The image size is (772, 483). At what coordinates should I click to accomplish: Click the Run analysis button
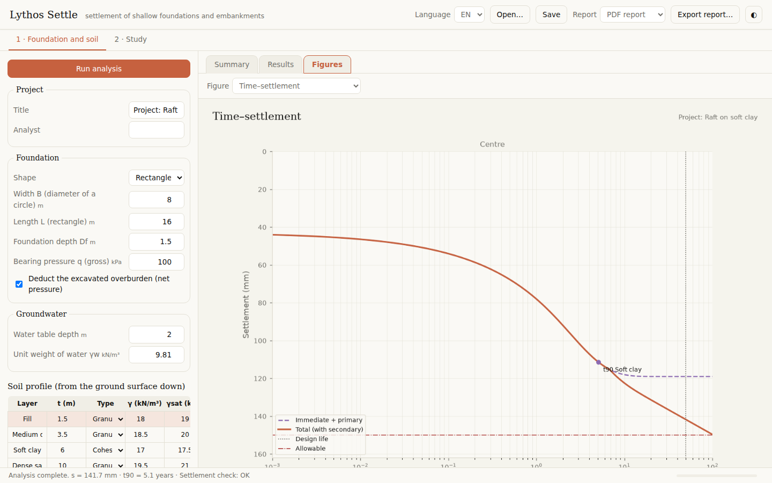coord(99,69)
